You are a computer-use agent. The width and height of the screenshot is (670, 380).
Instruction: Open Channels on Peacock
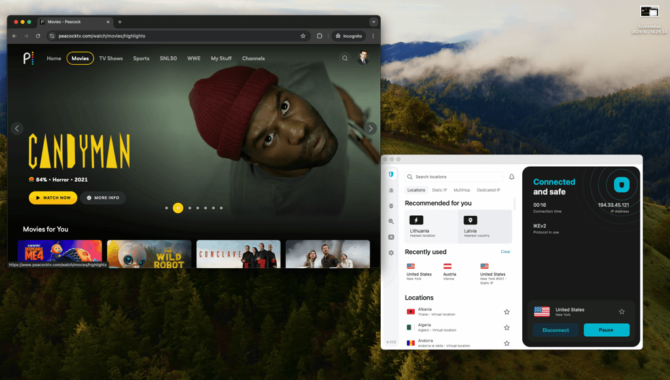pyautogui.click(x=253, y=58)
